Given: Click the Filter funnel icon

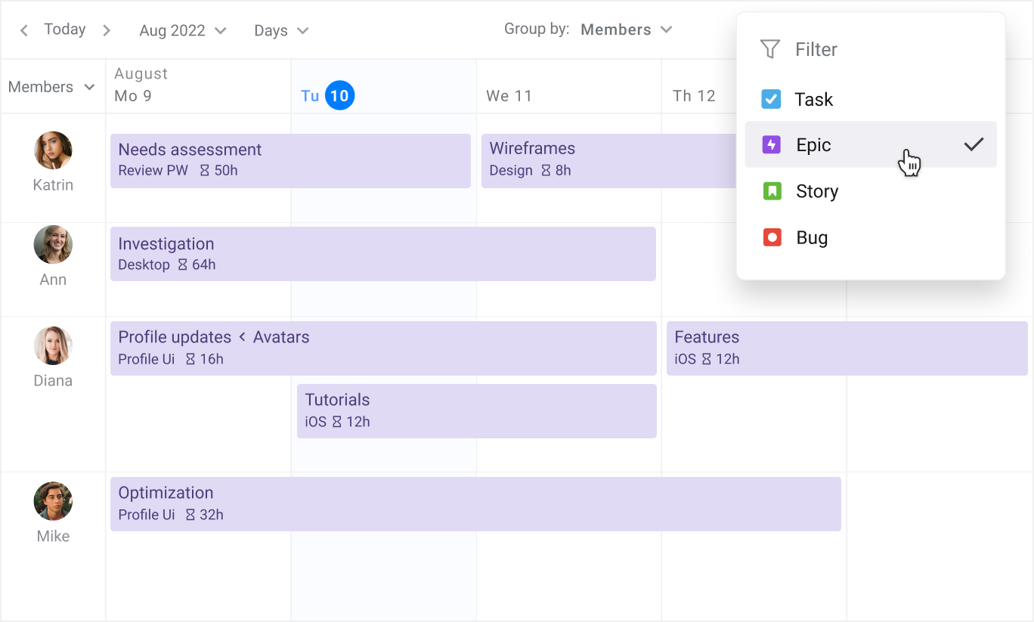Looking at the screenshot, I should pyautogui.click(x=769, y=50).
